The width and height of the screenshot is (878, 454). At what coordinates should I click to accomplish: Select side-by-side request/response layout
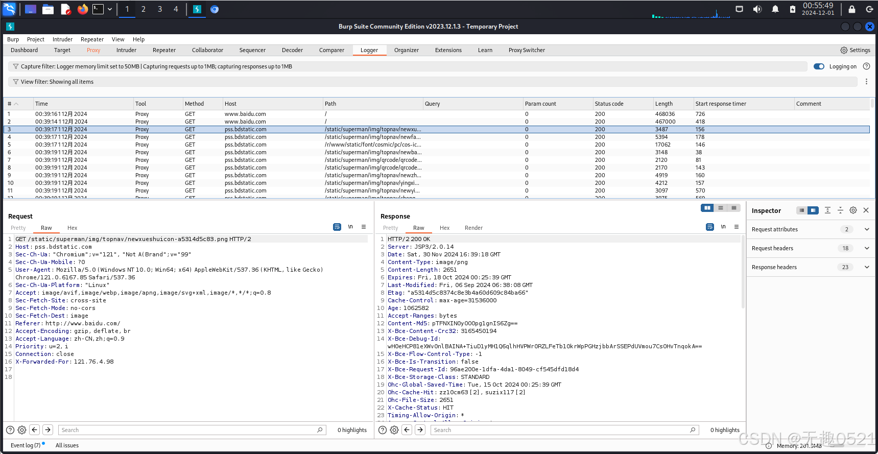click(x=707, y=208)
